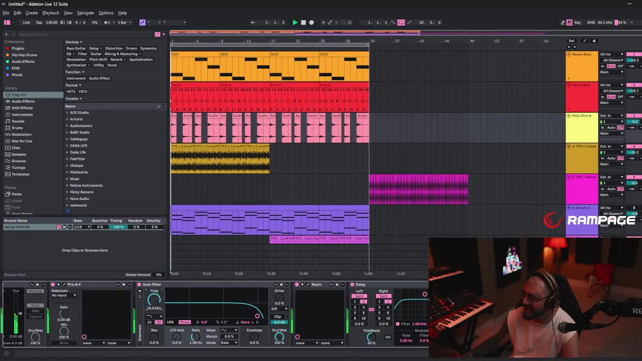
Task: Open the File menu
Action: [x=6, y=13]
